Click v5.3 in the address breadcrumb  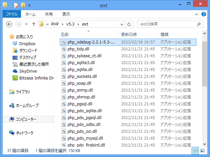tap(70, 24)
